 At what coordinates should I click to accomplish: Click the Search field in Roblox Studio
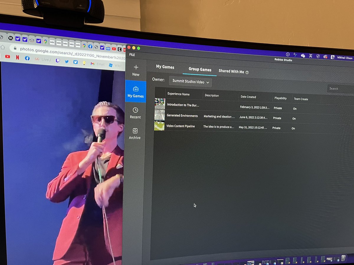(x=341, y=89)
